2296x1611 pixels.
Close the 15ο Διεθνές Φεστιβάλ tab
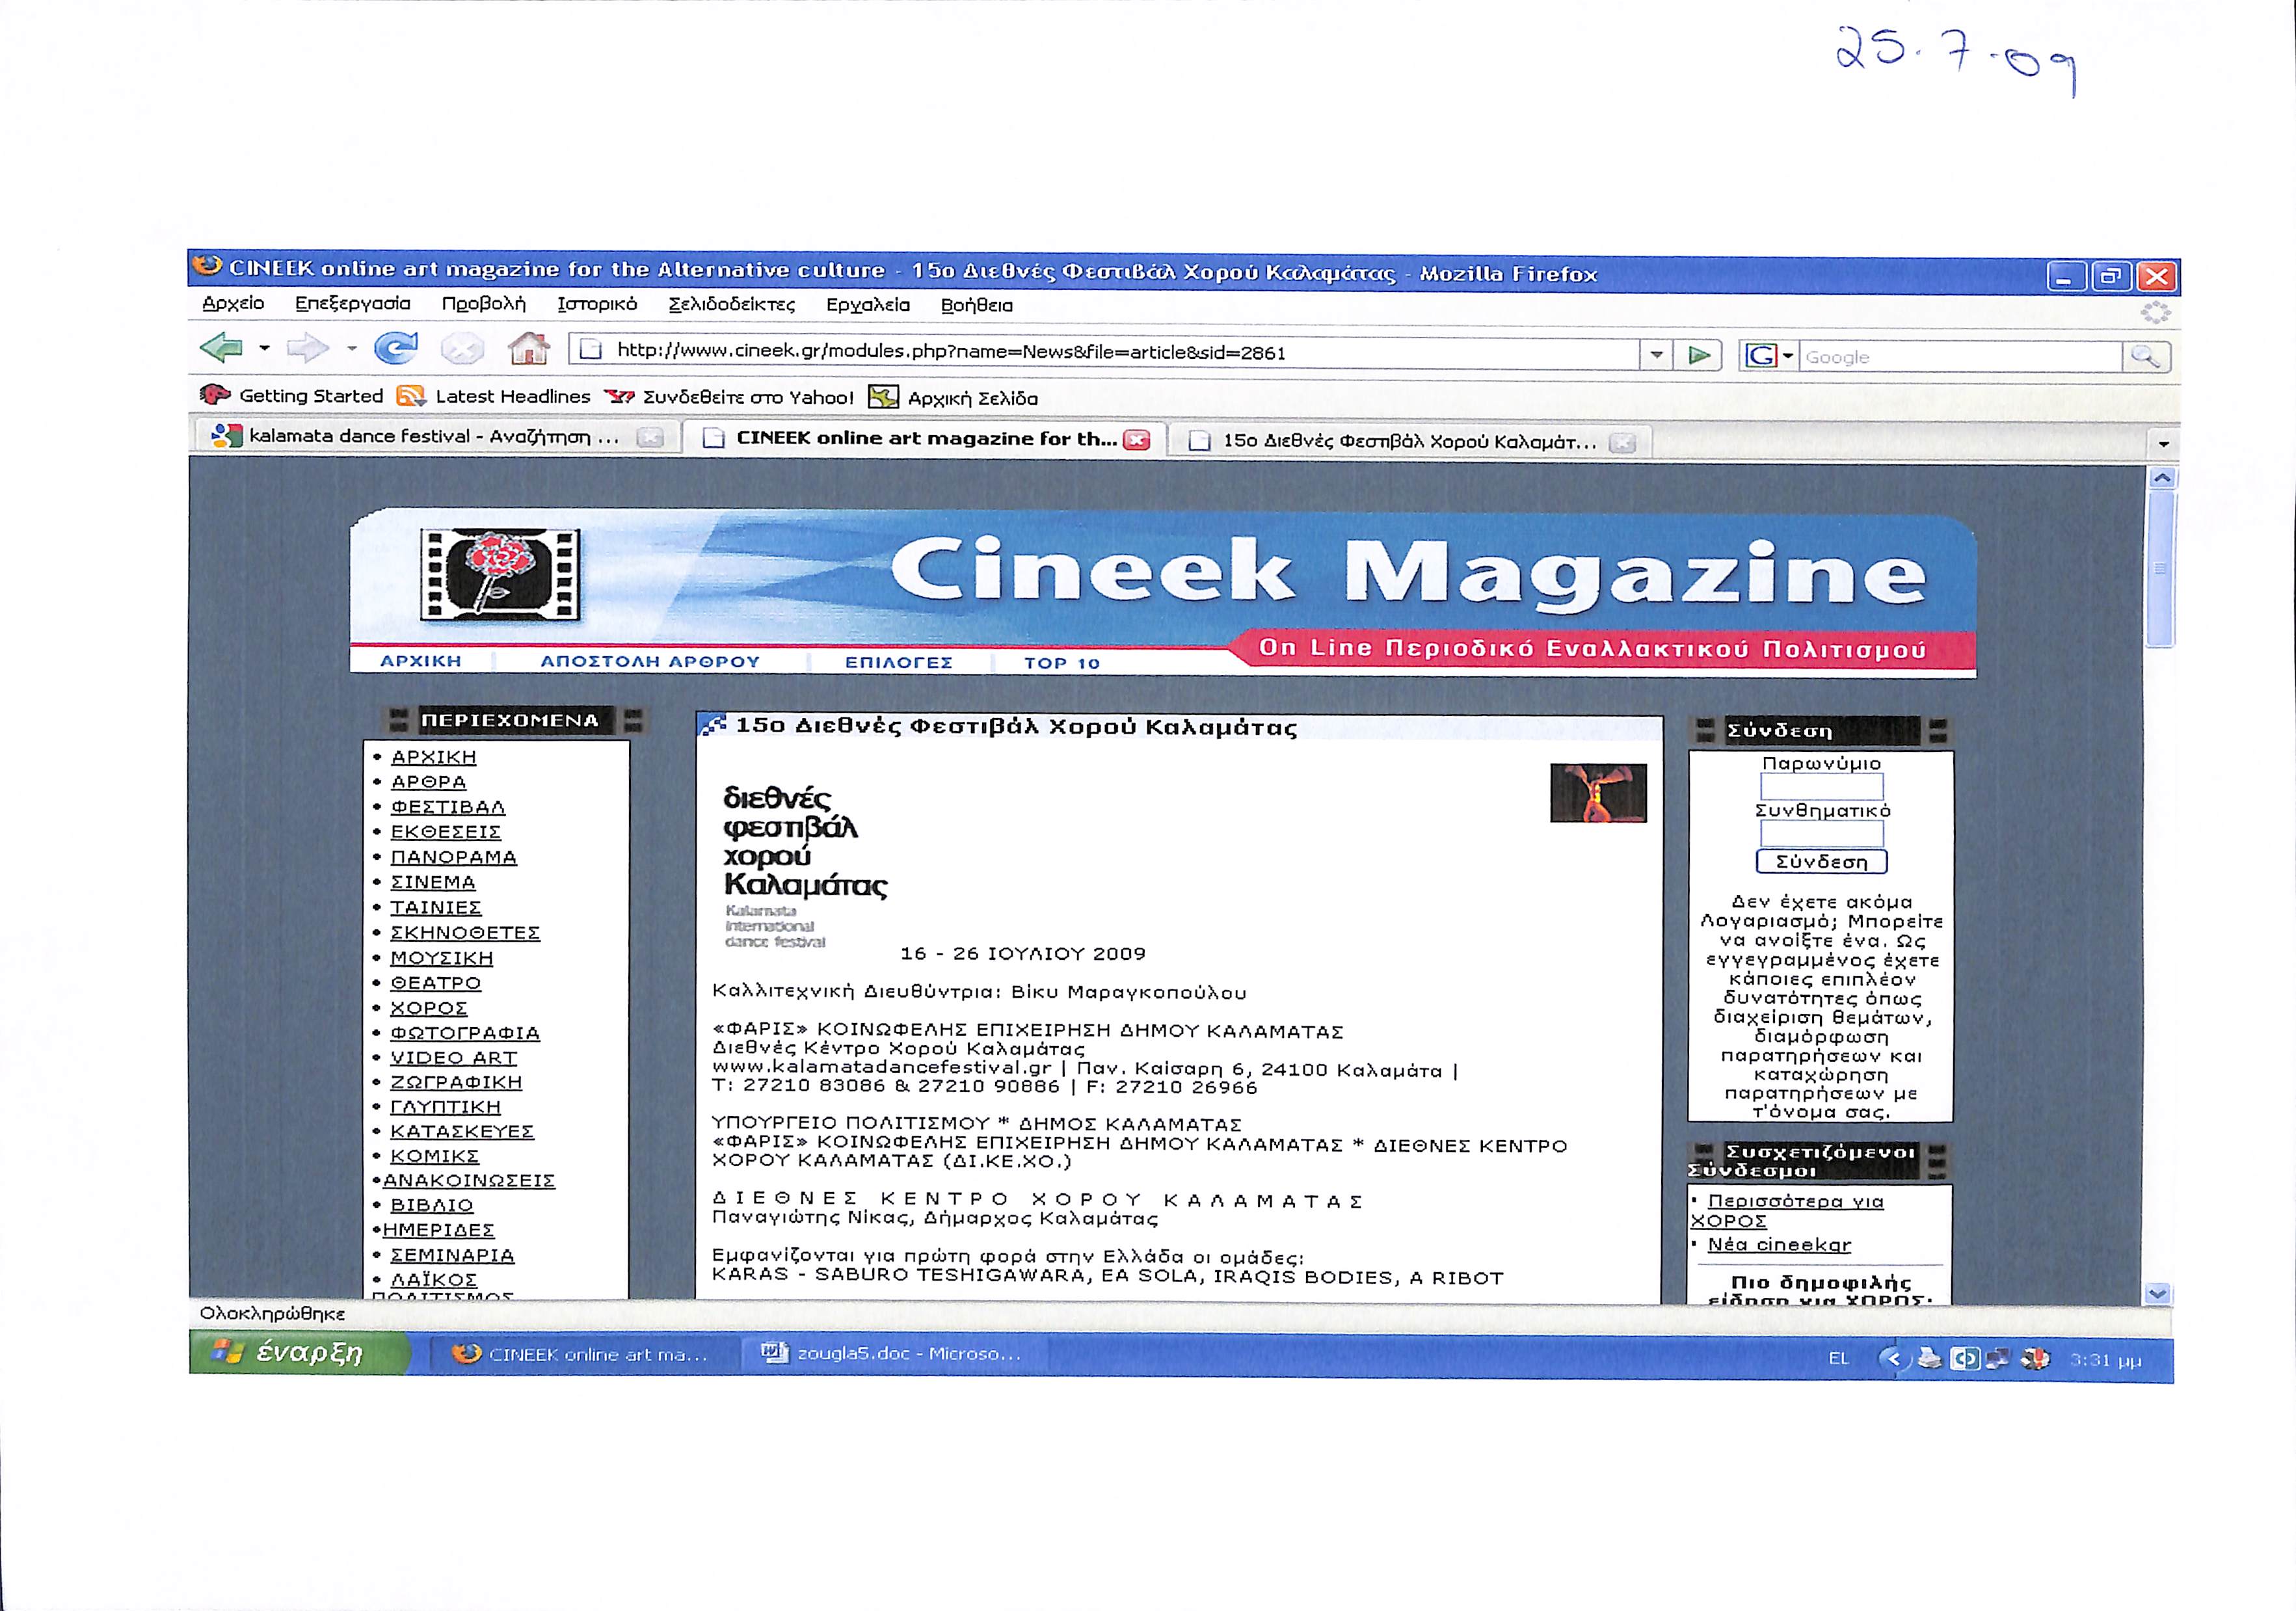[1622, 443]
